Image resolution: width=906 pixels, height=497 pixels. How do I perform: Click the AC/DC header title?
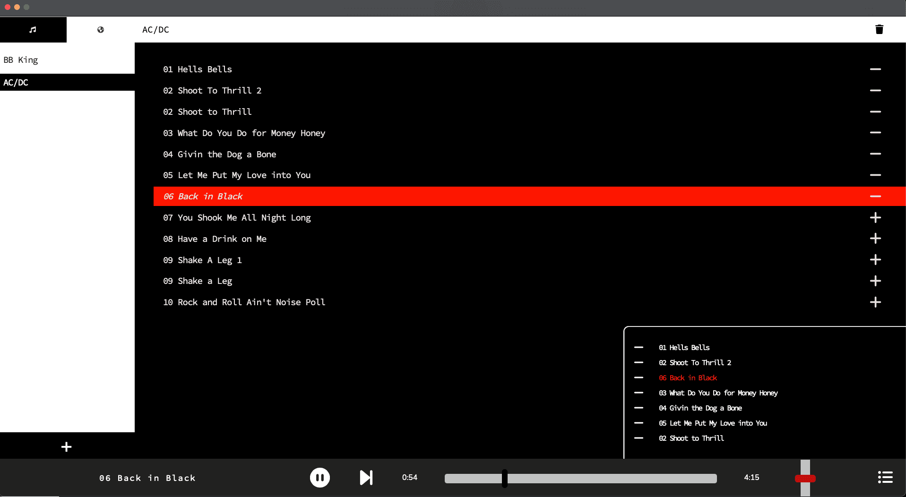[155, 30]
